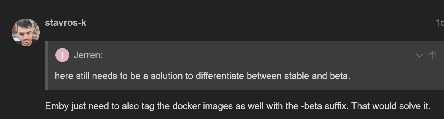
Task: Click the quote block's left border bar
Action: click(46, 65)
